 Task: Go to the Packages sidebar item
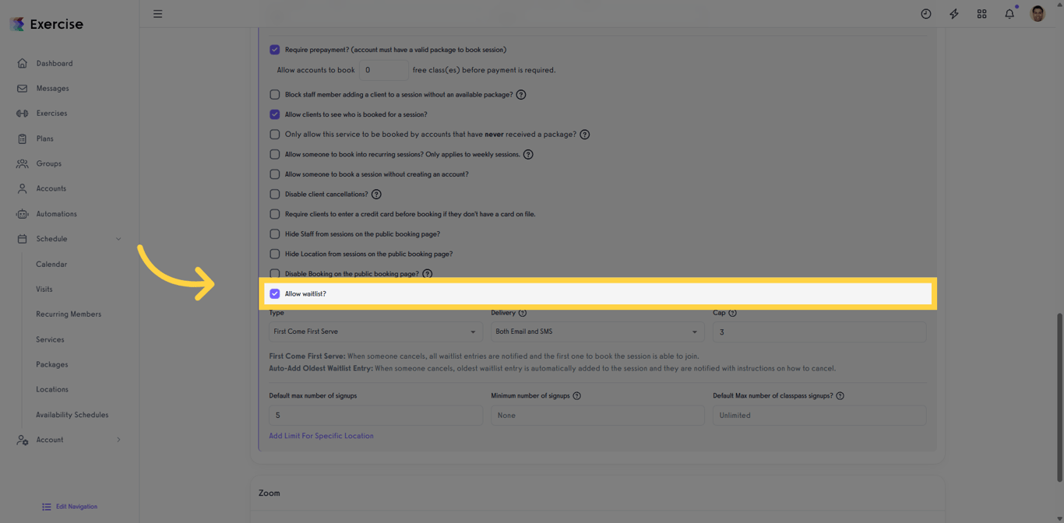50,364
